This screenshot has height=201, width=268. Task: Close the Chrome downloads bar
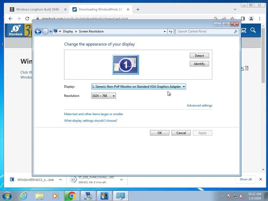click(x=260, y=179)
